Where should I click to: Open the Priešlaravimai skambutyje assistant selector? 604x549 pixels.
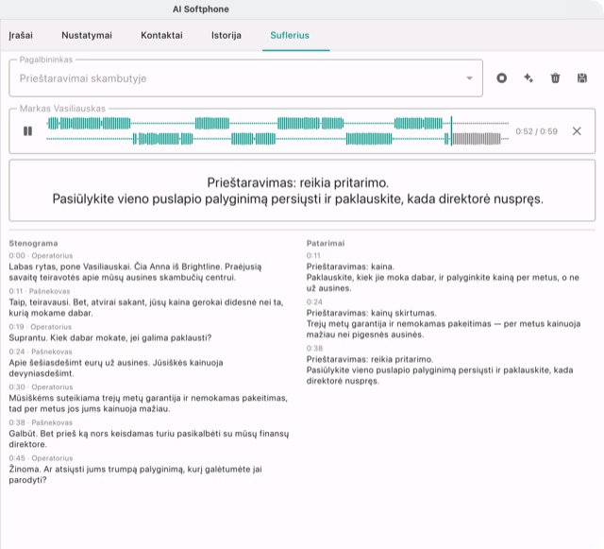click(x=245, y=78)
